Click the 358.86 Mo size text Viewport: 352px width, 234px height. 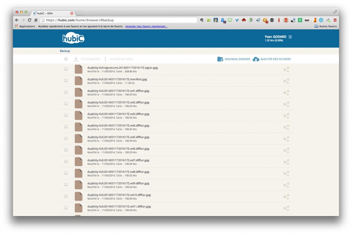[x=131, y=72]
